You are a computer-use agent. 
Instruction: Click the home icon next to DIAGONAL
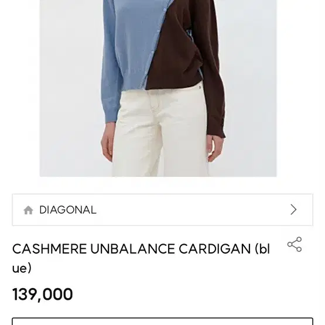(x=28, y=210)
